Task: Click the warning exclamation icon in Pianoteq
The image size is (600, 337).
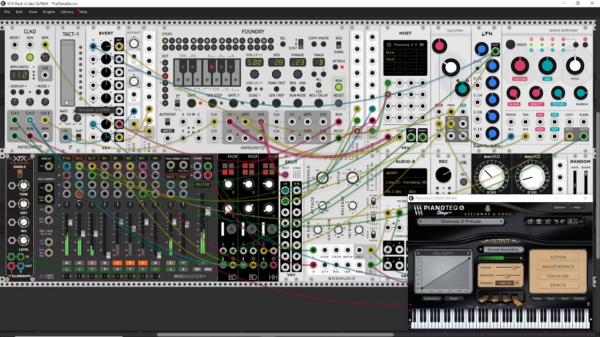Action: tap(588, 304)
